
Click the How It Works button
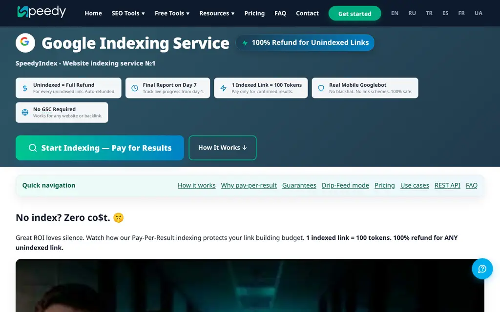click(223, 148)
